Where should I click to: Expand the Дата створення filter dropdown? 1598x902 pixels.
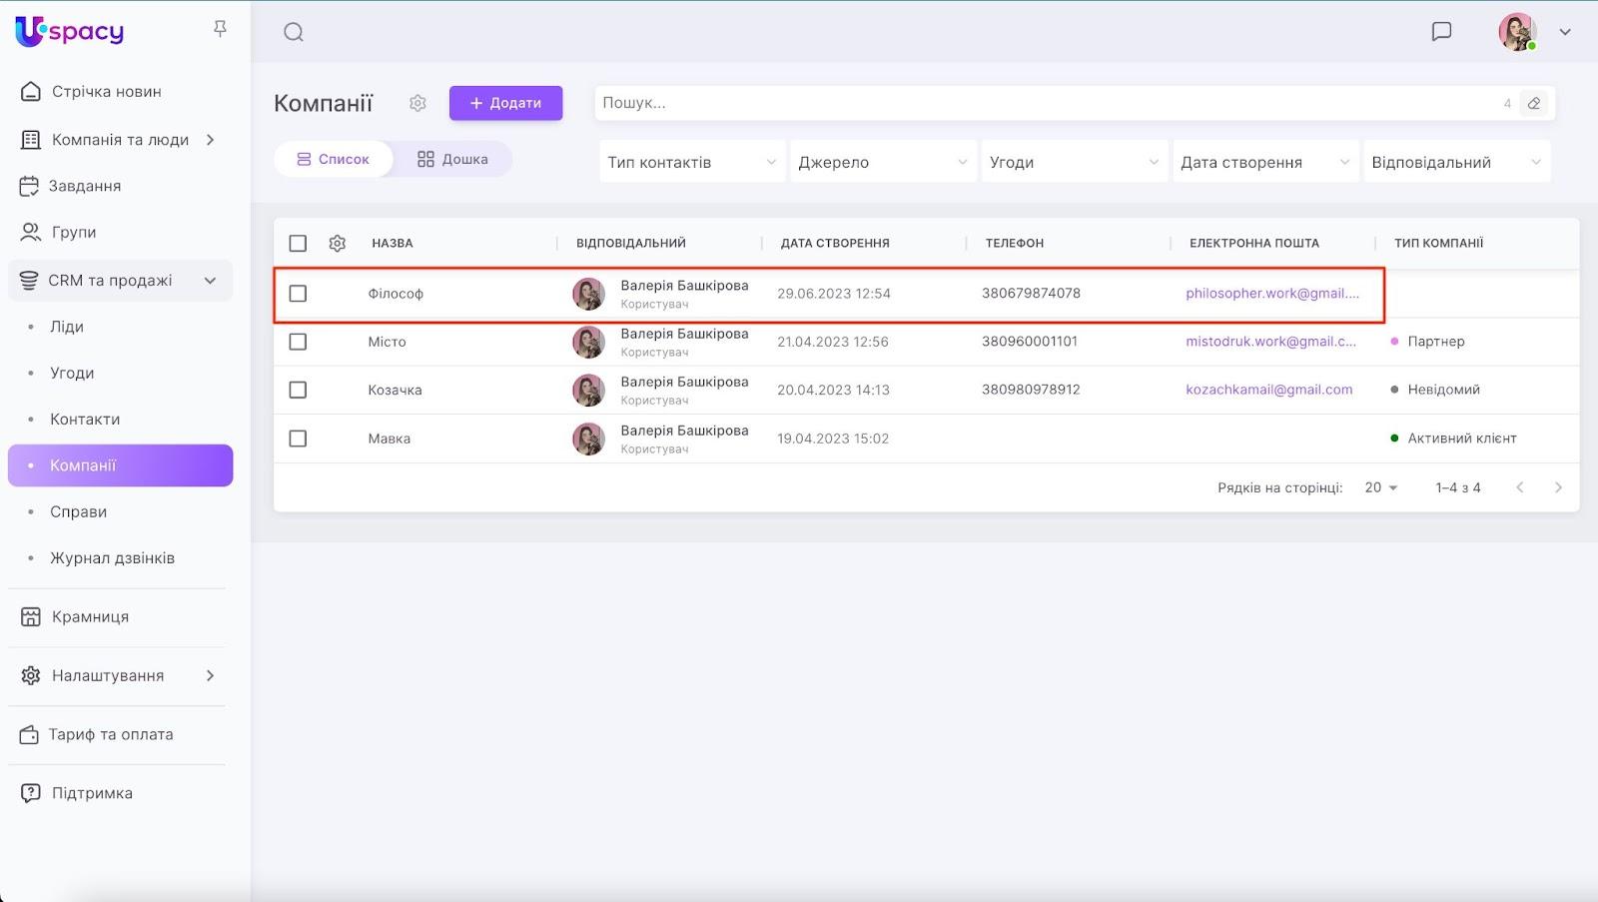(x=1263, y=162)
